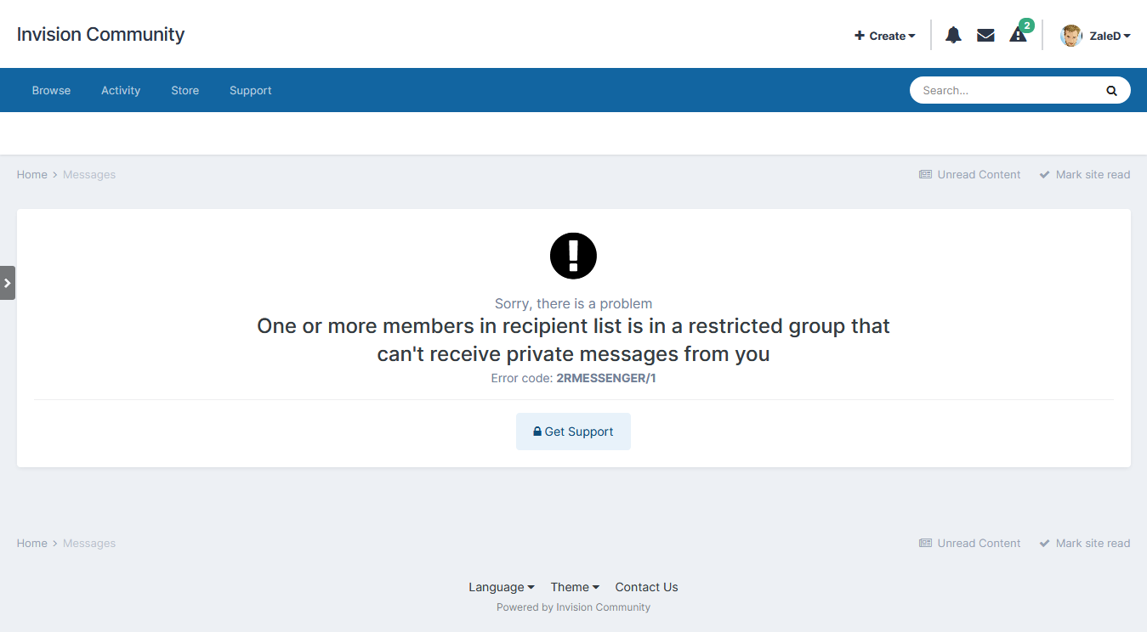Click the search magnifier icon
Image resolution: width=1147 pixels, height=632 pixels.
point(1111,90)
